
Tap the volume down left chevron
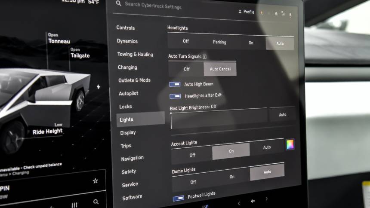pos(239,203)
